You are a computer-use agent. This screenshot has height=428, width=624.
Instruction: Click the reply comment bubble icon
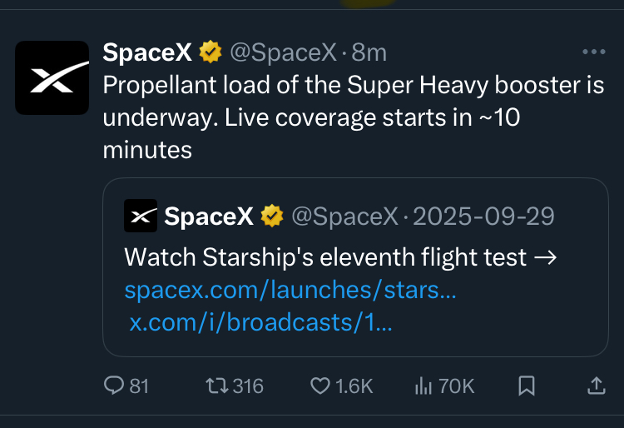(113, 386)
